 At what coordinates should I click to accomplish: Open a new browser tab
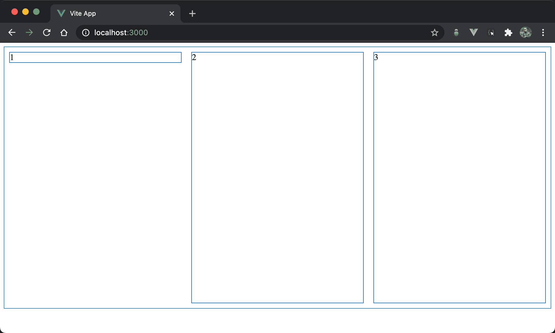tap(192, 14)
